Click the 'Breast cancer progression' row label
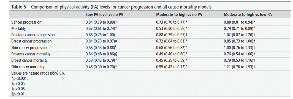Image resolution: width=293 pixels, height=99 pixels. (x=31, y=41)
